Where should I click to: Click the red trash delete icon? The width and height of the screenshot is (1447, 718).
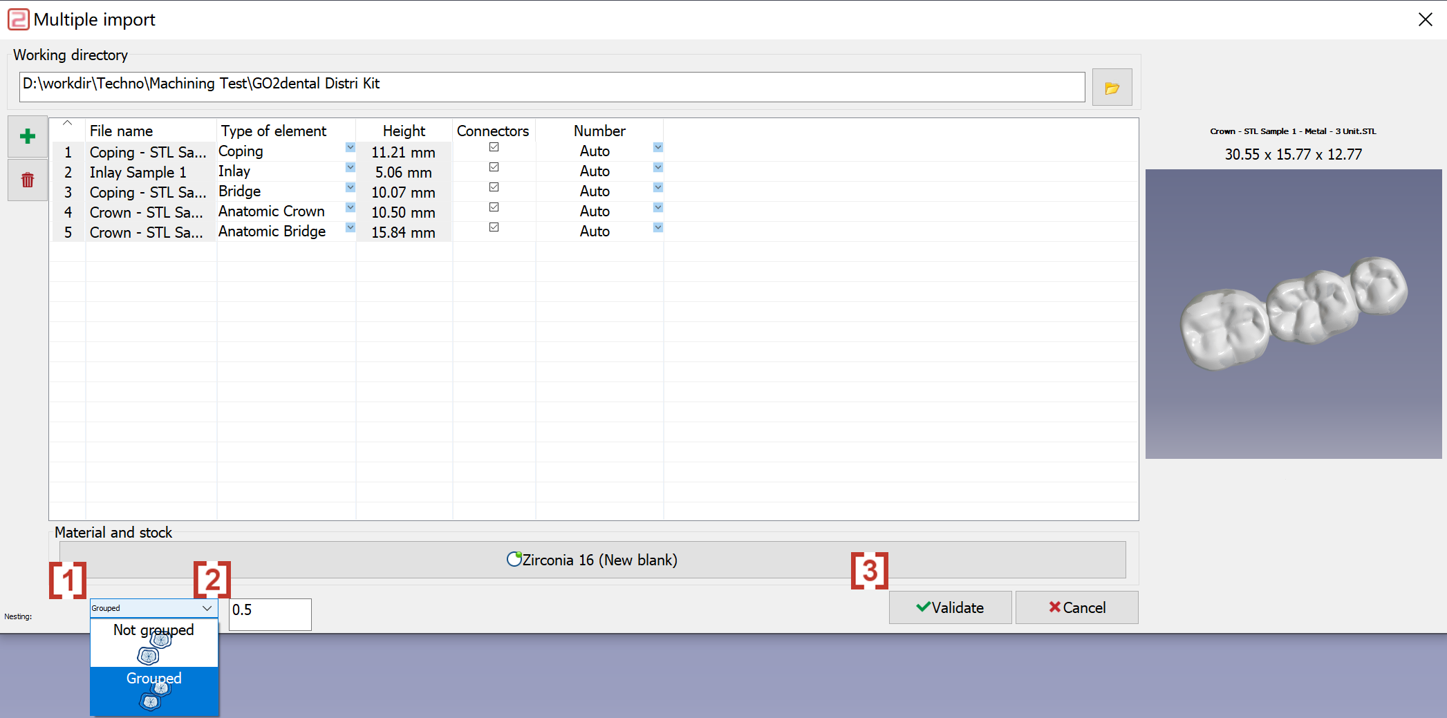[x=28, y=180]
